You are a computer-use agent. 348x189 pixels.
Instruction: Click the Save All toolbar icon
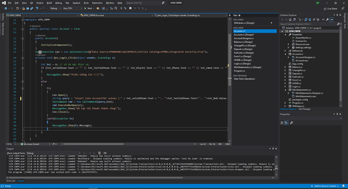32,8
